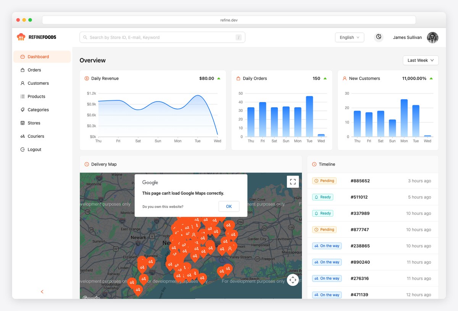This screenshot has width=458, height=311.
Task: Click the Logout icon in sidebar
Action: tap(23, 150)
